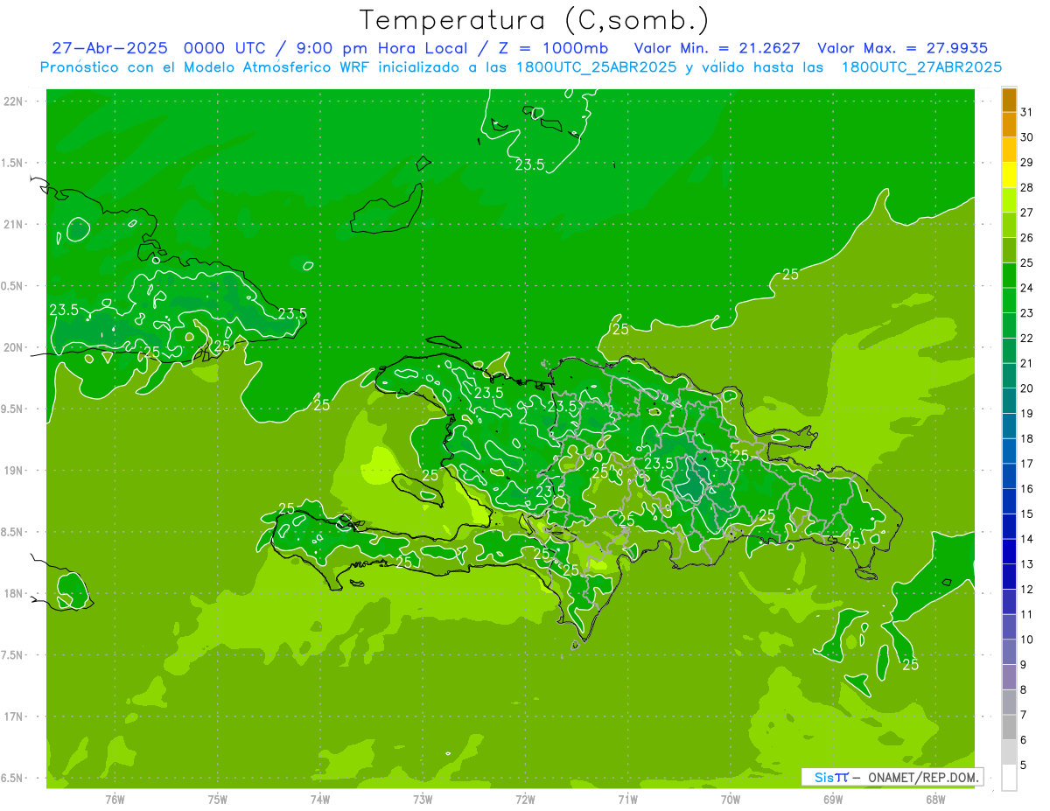
Task: Click the legend value 18
Action: (1026, 438)
